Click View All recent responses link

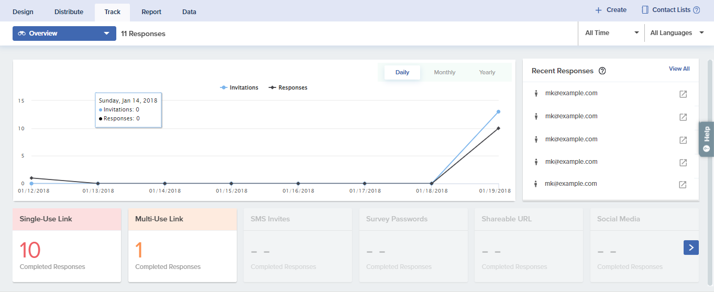(679, 69)
